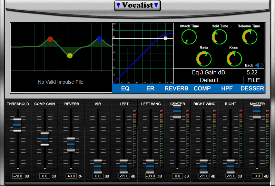Click the outlined forward arrow beside Back

[x=262, y=65]
